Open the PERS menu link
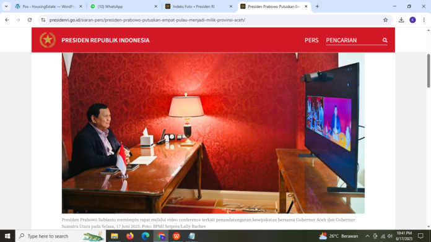The height and width of the screenshot is (242, 431). 311,40
